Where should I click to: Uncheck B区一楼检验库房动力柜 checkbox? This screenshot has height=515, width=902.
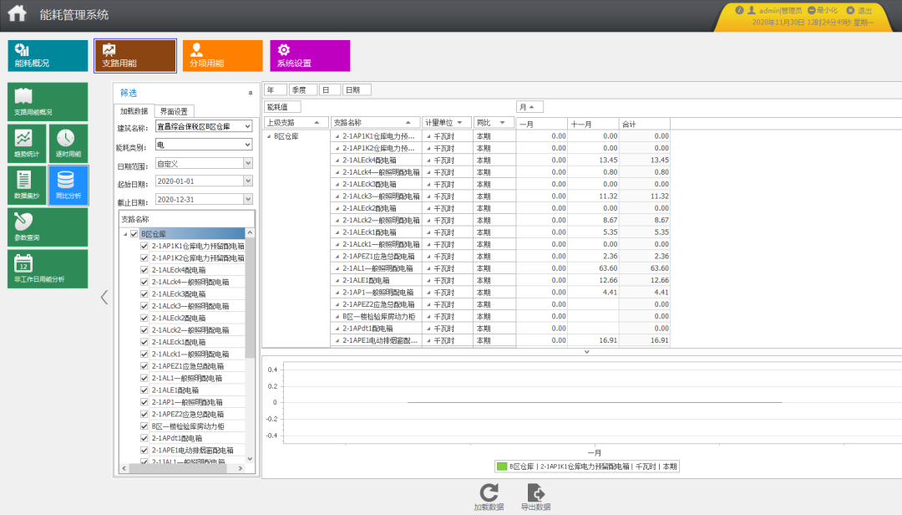point(144,426)
